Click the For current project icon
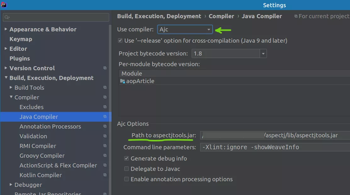The height and width of the screenshot is (195, 350). tap(296, 16)
